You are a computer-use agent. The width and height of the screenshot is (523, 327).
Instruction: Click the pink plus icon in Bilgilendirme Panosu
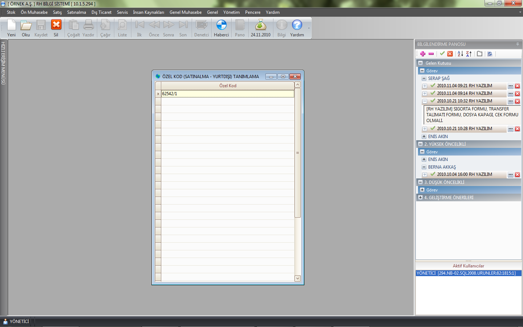tap(423, 54)
